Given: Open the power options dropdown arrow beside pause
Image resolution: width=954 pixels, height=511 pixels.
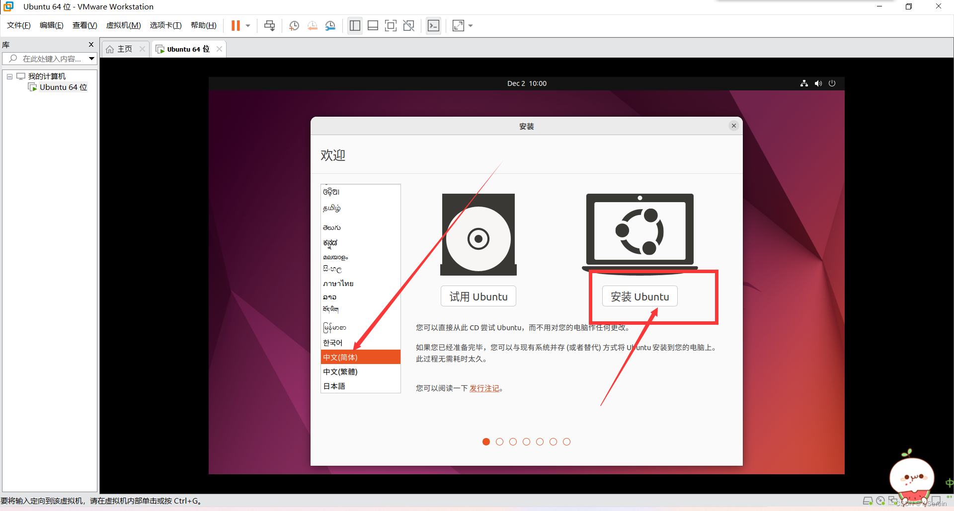Looking at the screenshot, I should coord(248,26).
